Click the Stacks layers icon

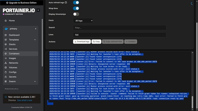click(5, 44)
